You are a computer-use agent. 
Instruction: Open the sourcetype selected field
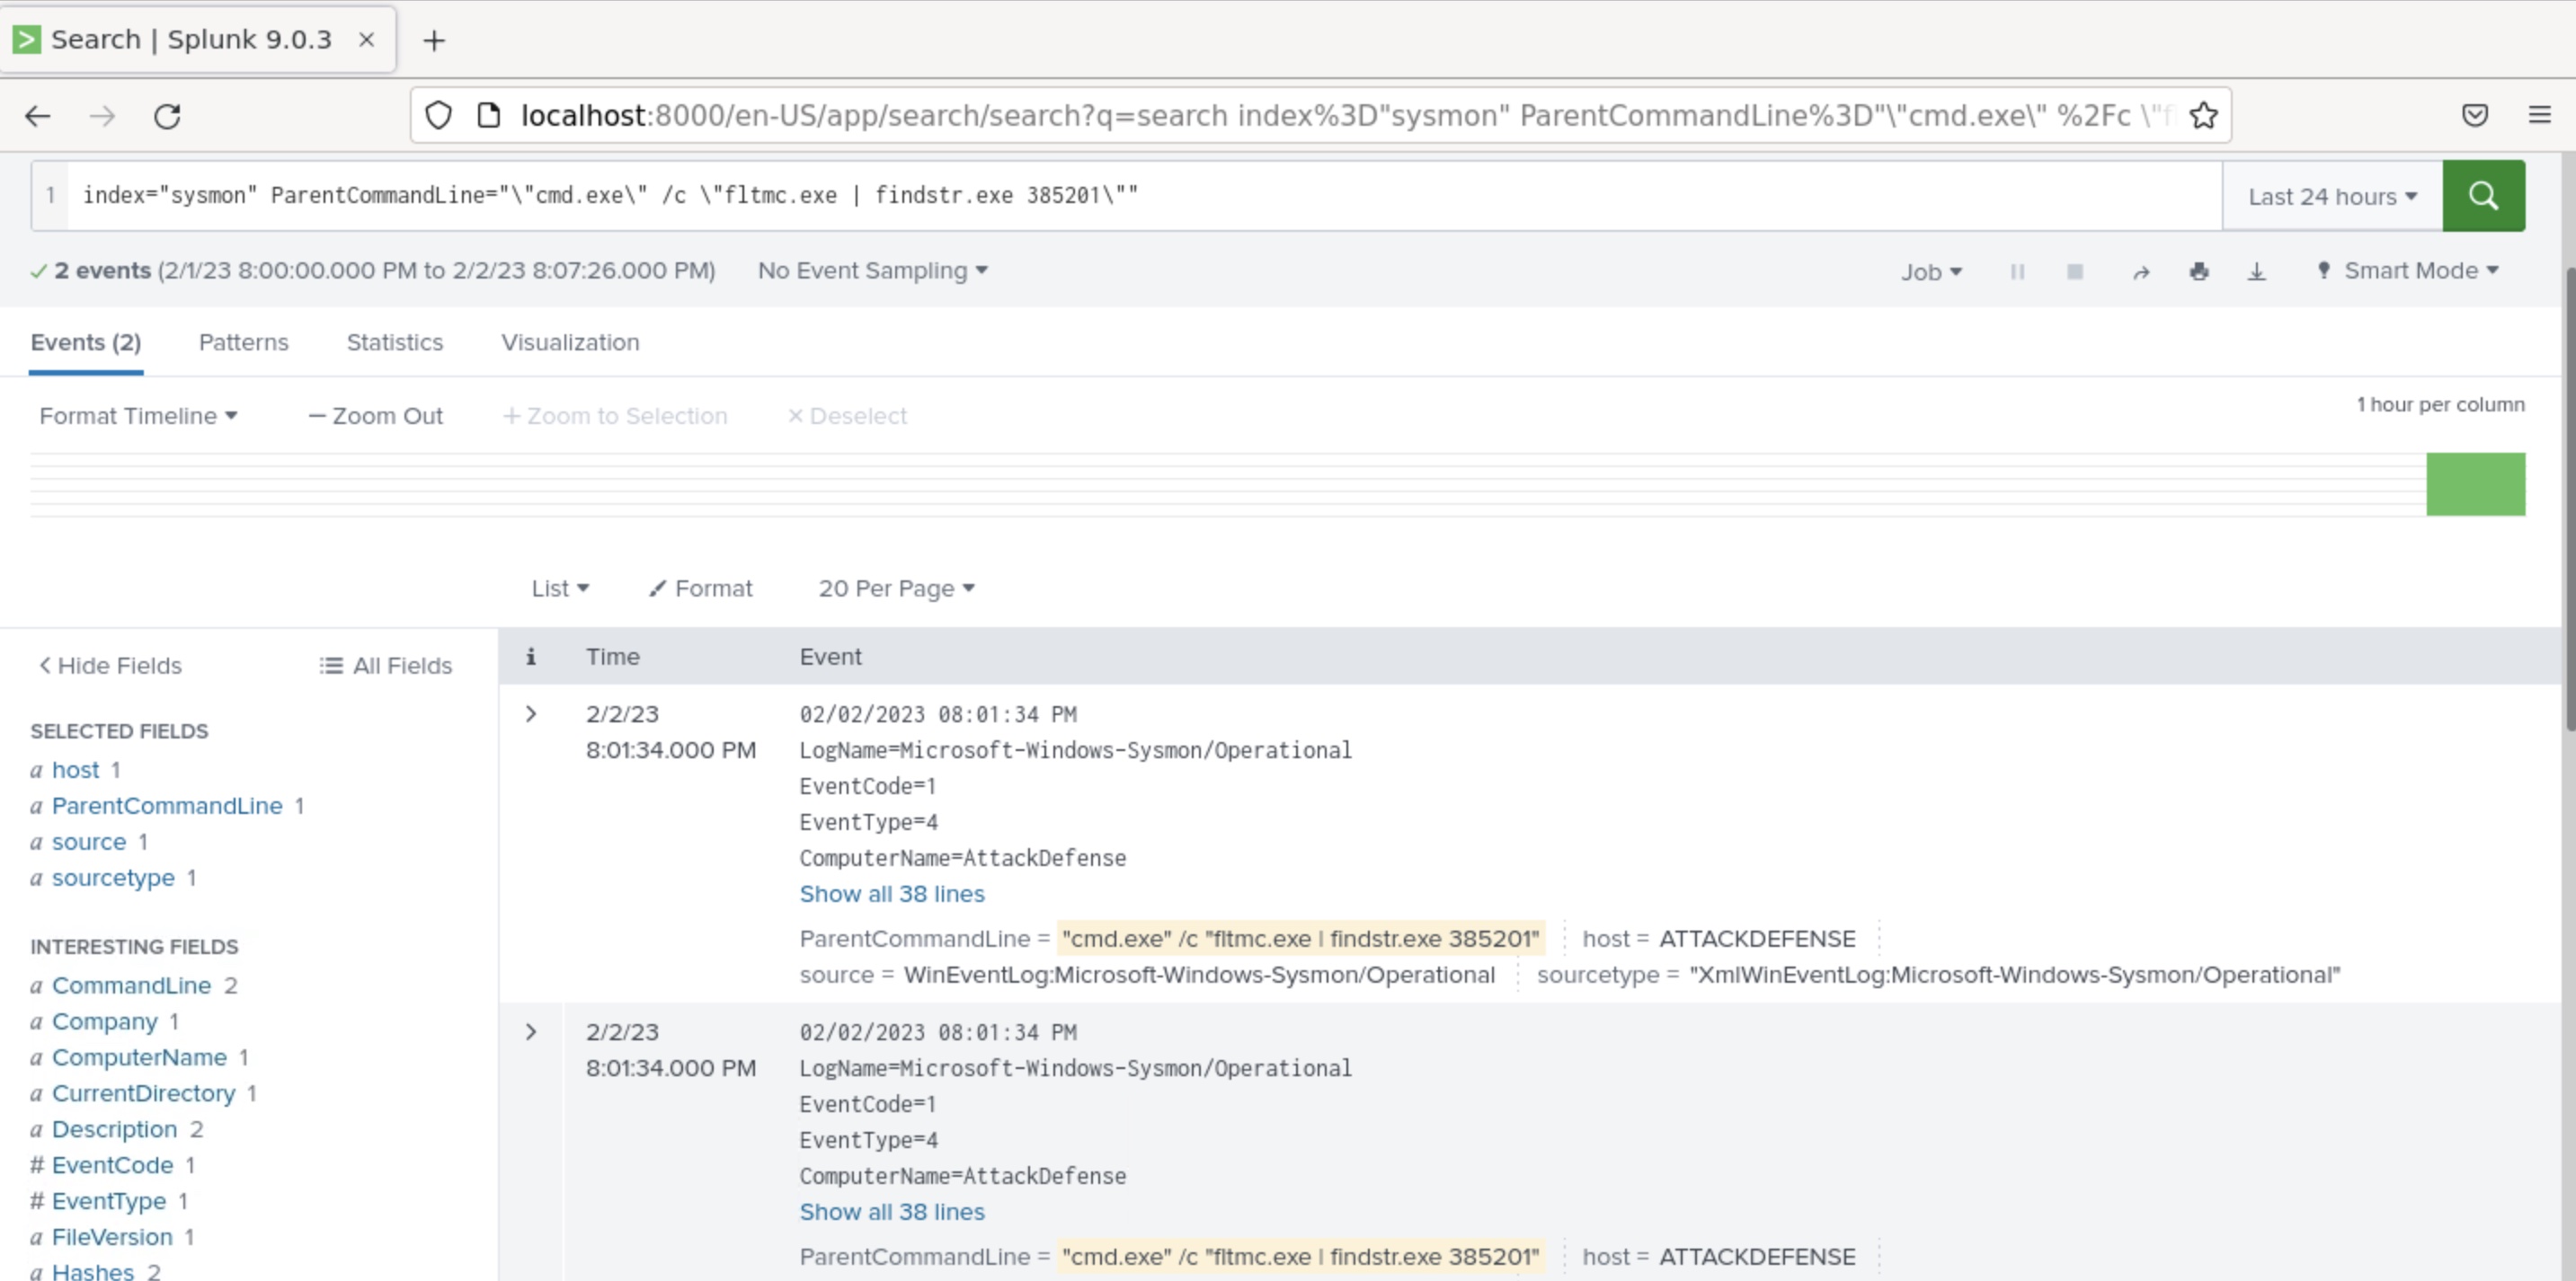click(113, 878)
